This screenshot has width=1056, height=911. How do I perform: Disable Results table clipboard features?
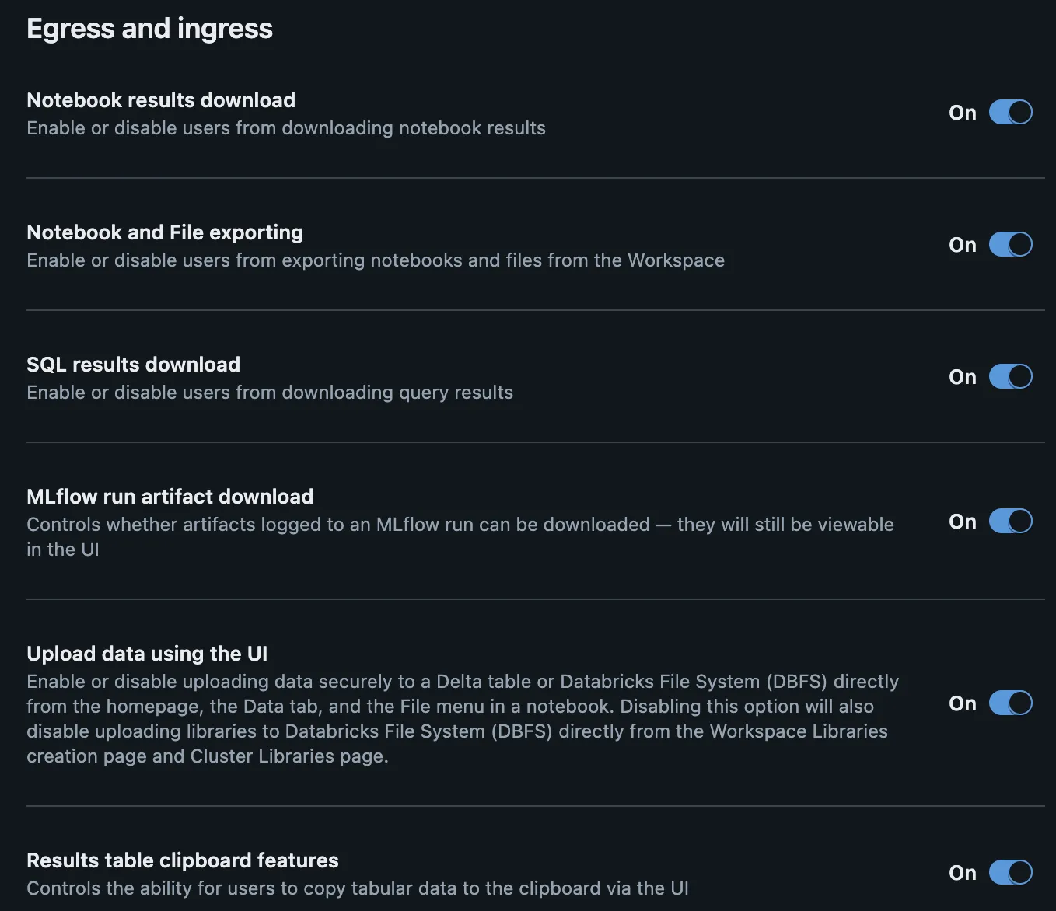pyautogui.click(x=1011, y=872)
